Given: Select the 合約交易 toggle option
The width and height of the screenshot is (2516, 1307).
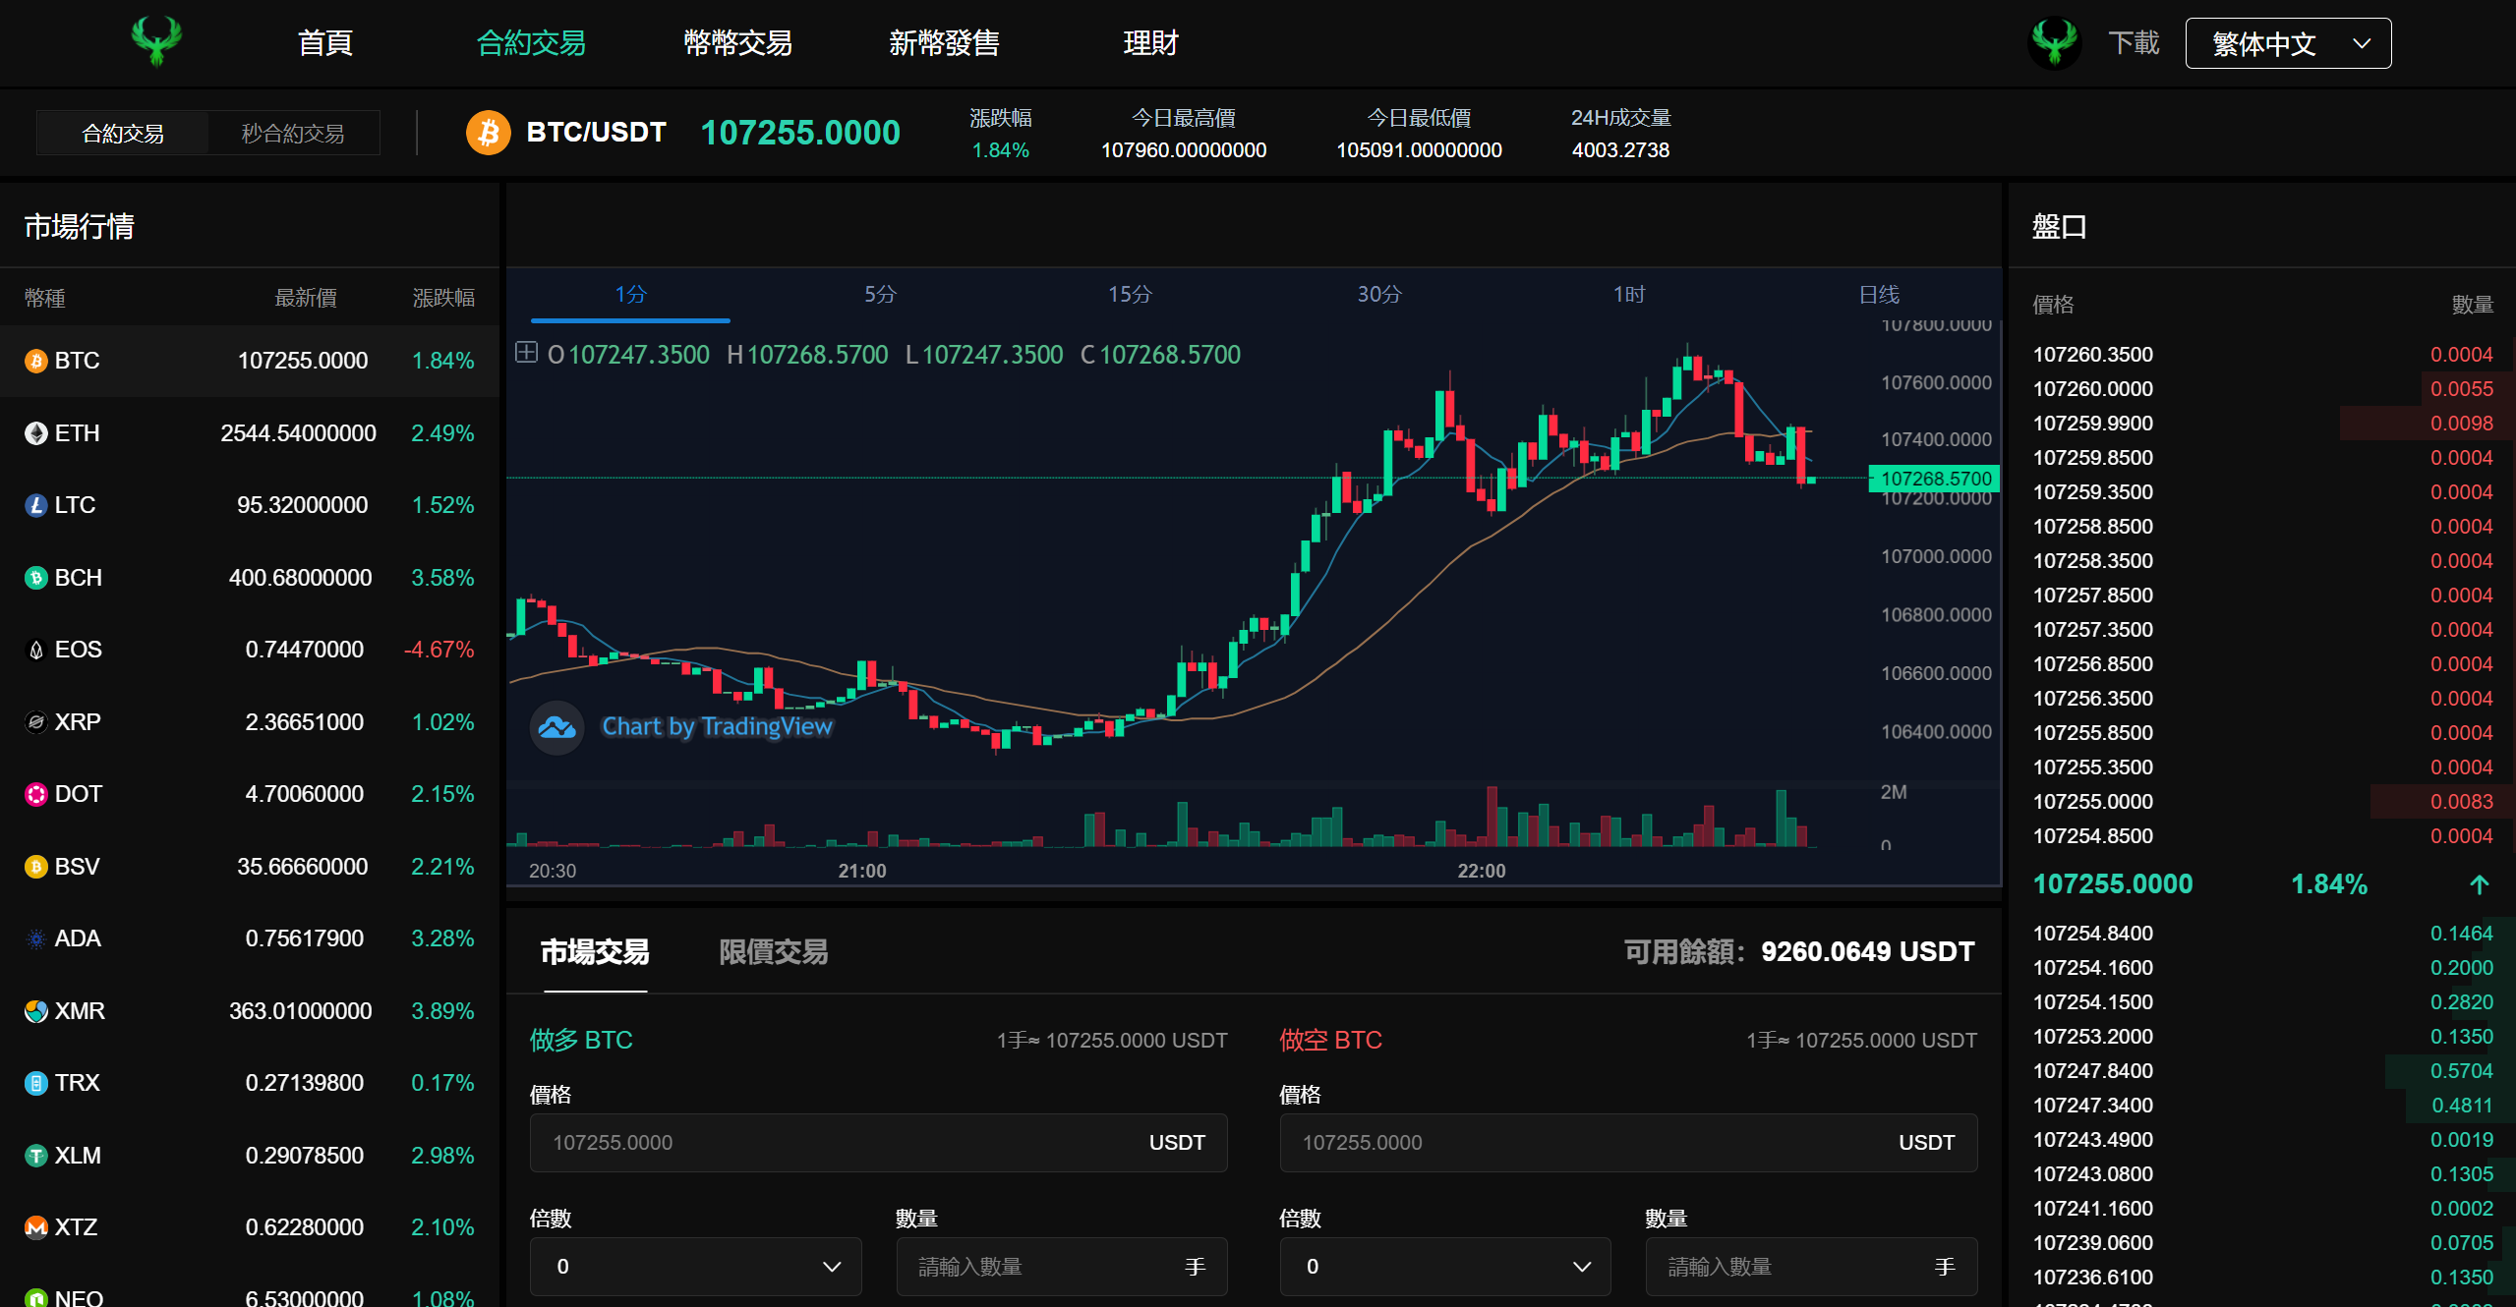Looking at the screenshot, I should tap(123, 134).
